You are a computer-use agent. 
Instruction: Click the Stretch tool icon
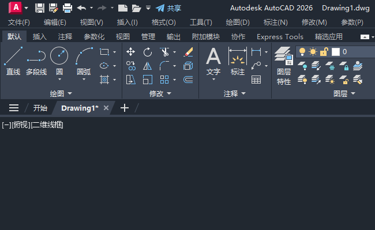pyautogui.click(x=130, y=80)
